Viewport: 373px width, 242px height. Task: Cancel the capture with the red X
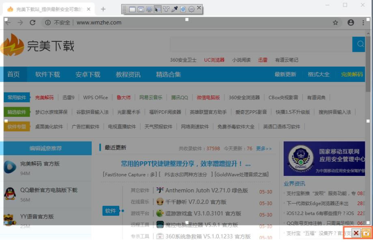[356, 233]
